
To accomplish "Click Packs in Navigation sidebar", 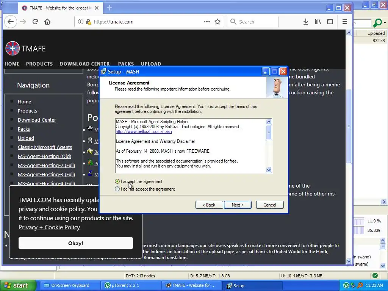I will [24, 129].
